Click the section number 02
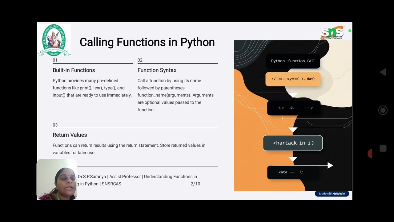 click(x=140, y=60)
